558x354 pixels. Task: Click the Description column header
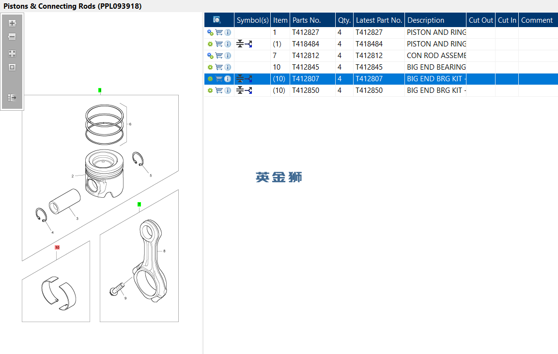[435, 20]
